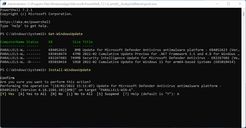Click the "PARALLELS-WIN-A" target name
The height and width of the screenshot is (128, 246).
pos(117,90)
